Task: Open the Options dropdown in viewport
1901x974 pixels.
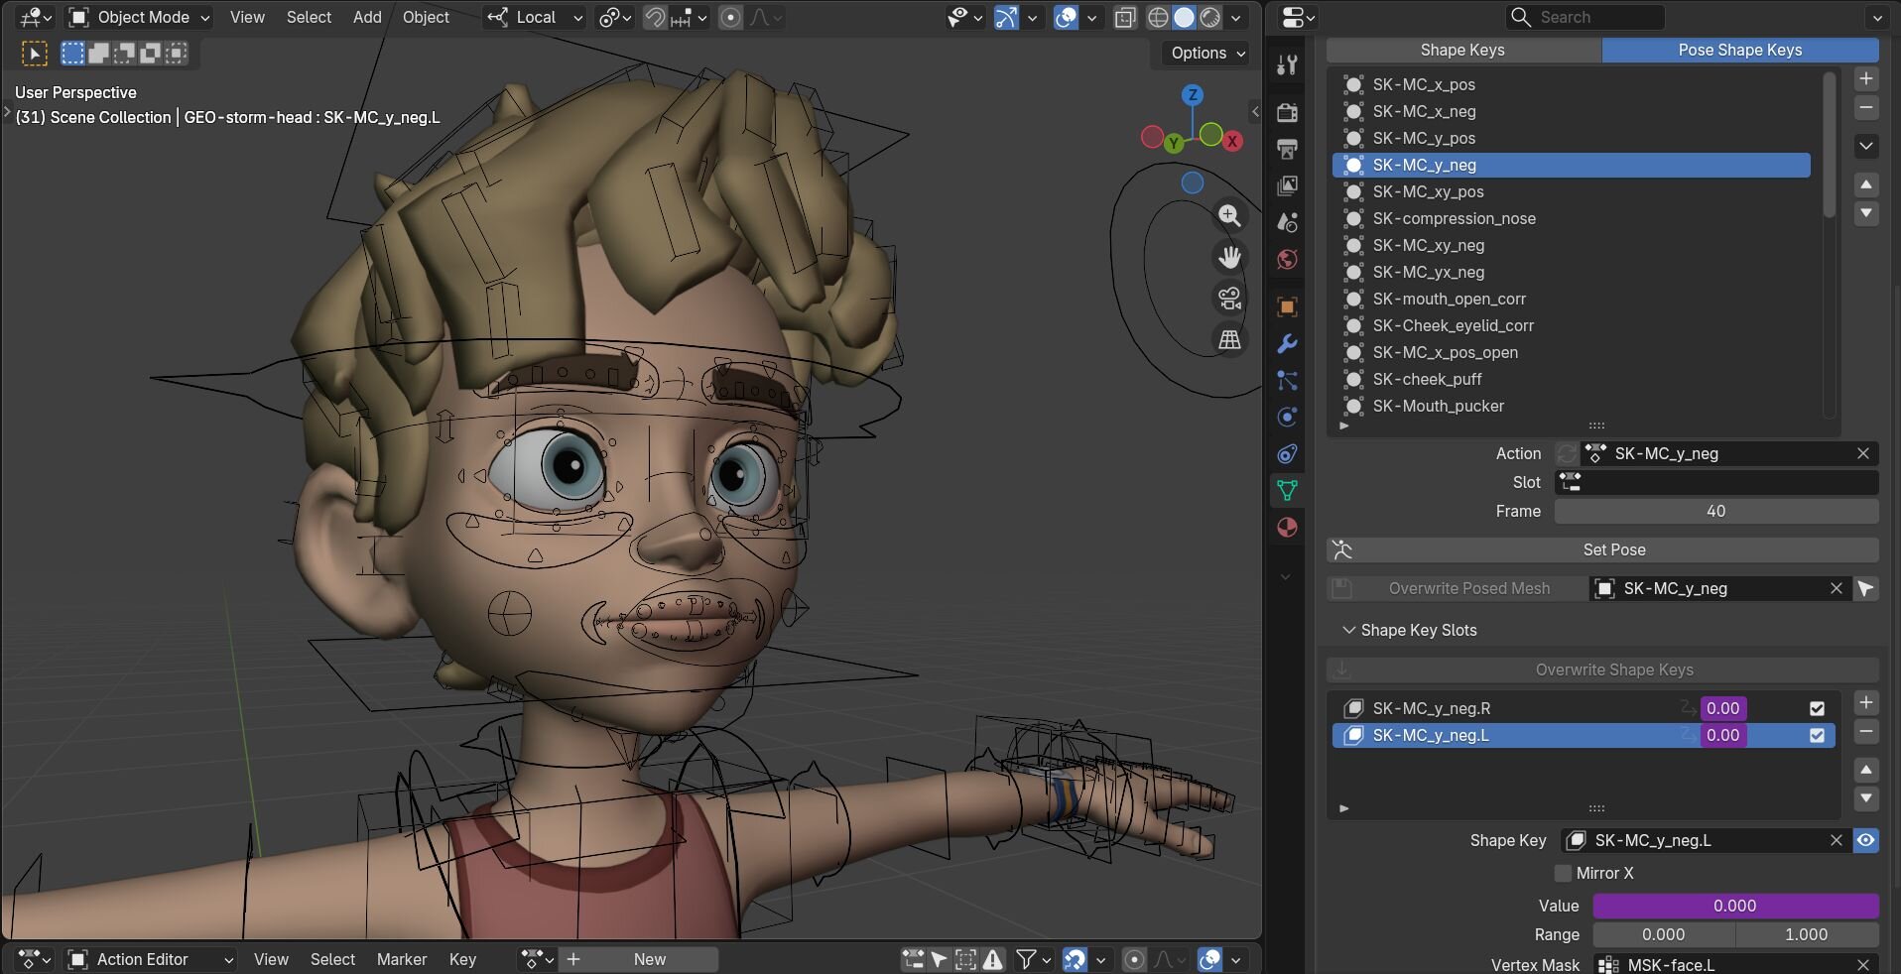Action: (1206, 53)
